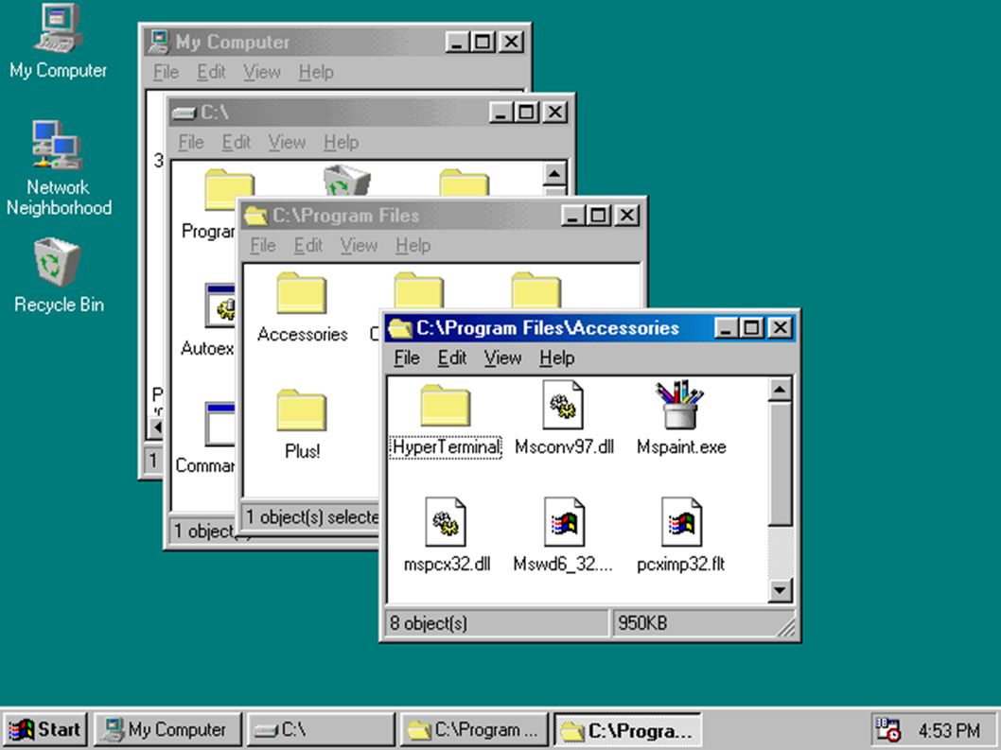Open File menu in C:\ window

[191, 143]
